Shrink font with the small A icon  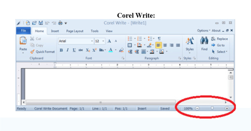click(116, 41)
